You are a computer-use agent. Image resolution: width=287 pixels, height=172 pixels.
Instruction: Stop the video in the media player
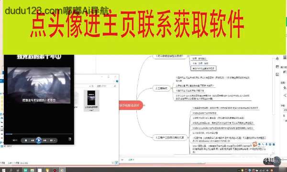pos(26,140)
